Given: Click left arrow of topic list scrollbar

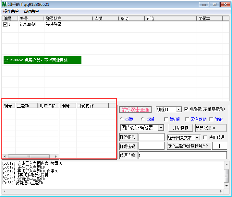Looking at the screenshot, I should pyautogui.click(x=5, y=156).
